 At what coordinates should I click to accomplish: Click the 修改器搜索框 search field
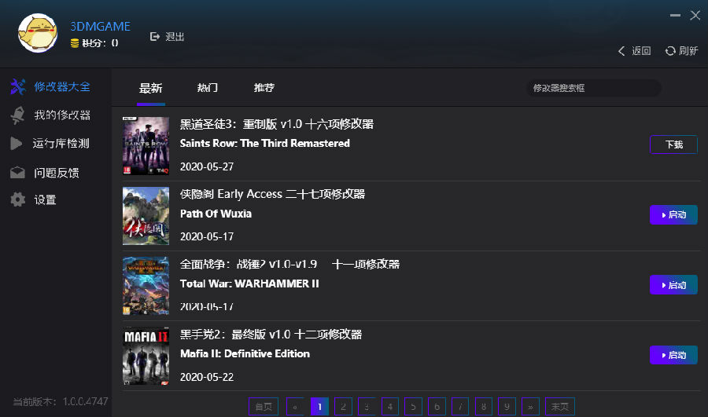593,88
